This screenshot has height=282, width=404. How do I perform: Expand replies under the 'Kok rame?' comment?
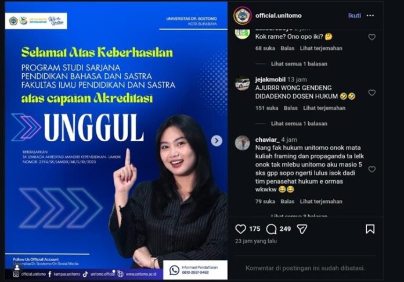[299, 64]
